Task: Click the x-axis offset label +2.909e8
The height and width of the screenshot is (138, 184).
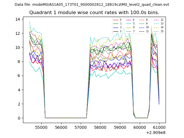Action: 155,133
